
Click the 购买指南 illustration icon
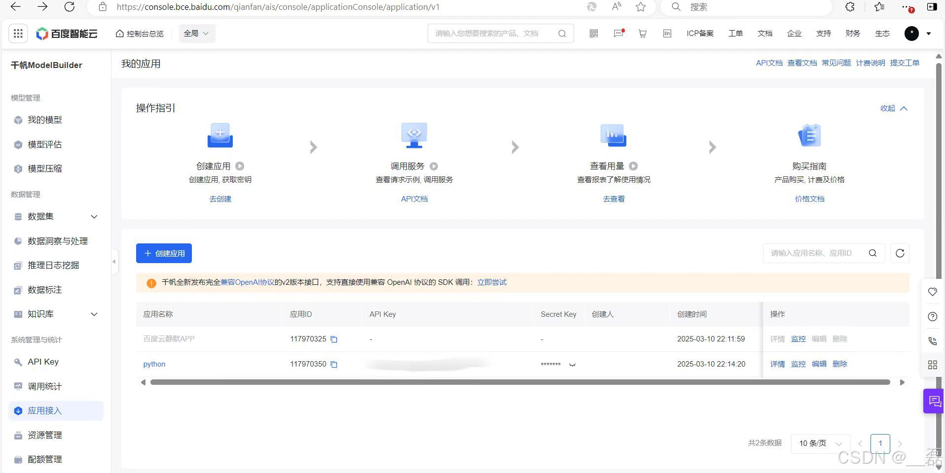(809, 135)
